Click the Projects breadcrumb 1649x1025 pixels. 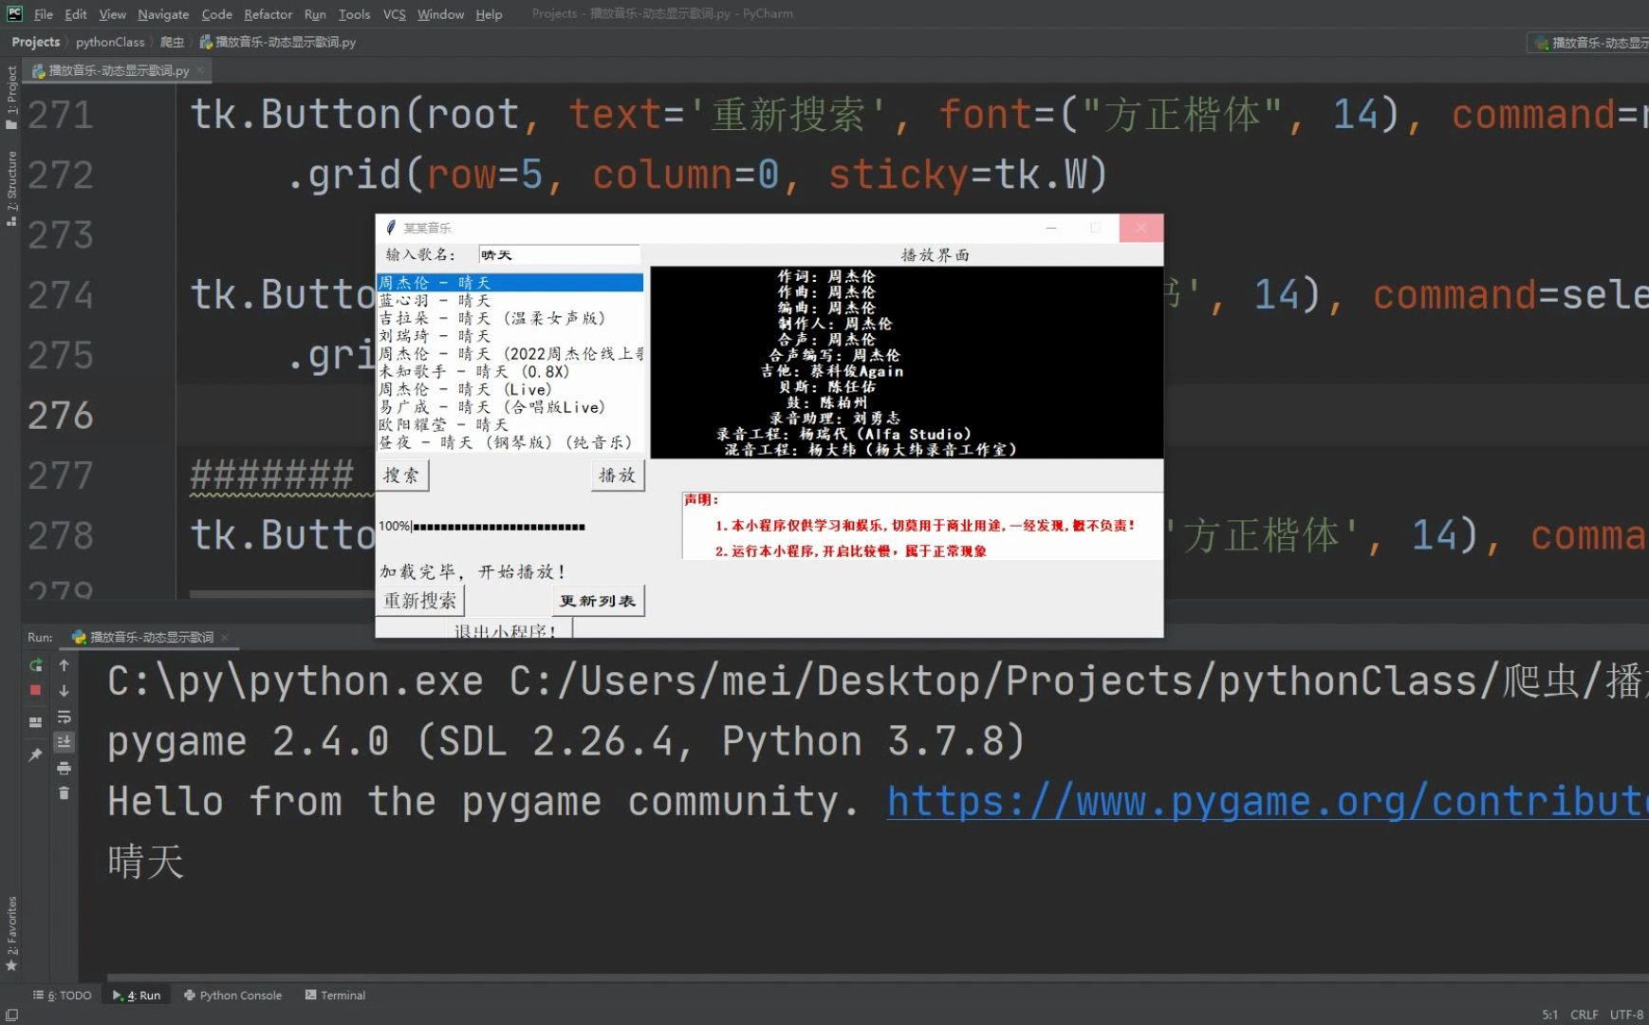(x=36, y=42)
